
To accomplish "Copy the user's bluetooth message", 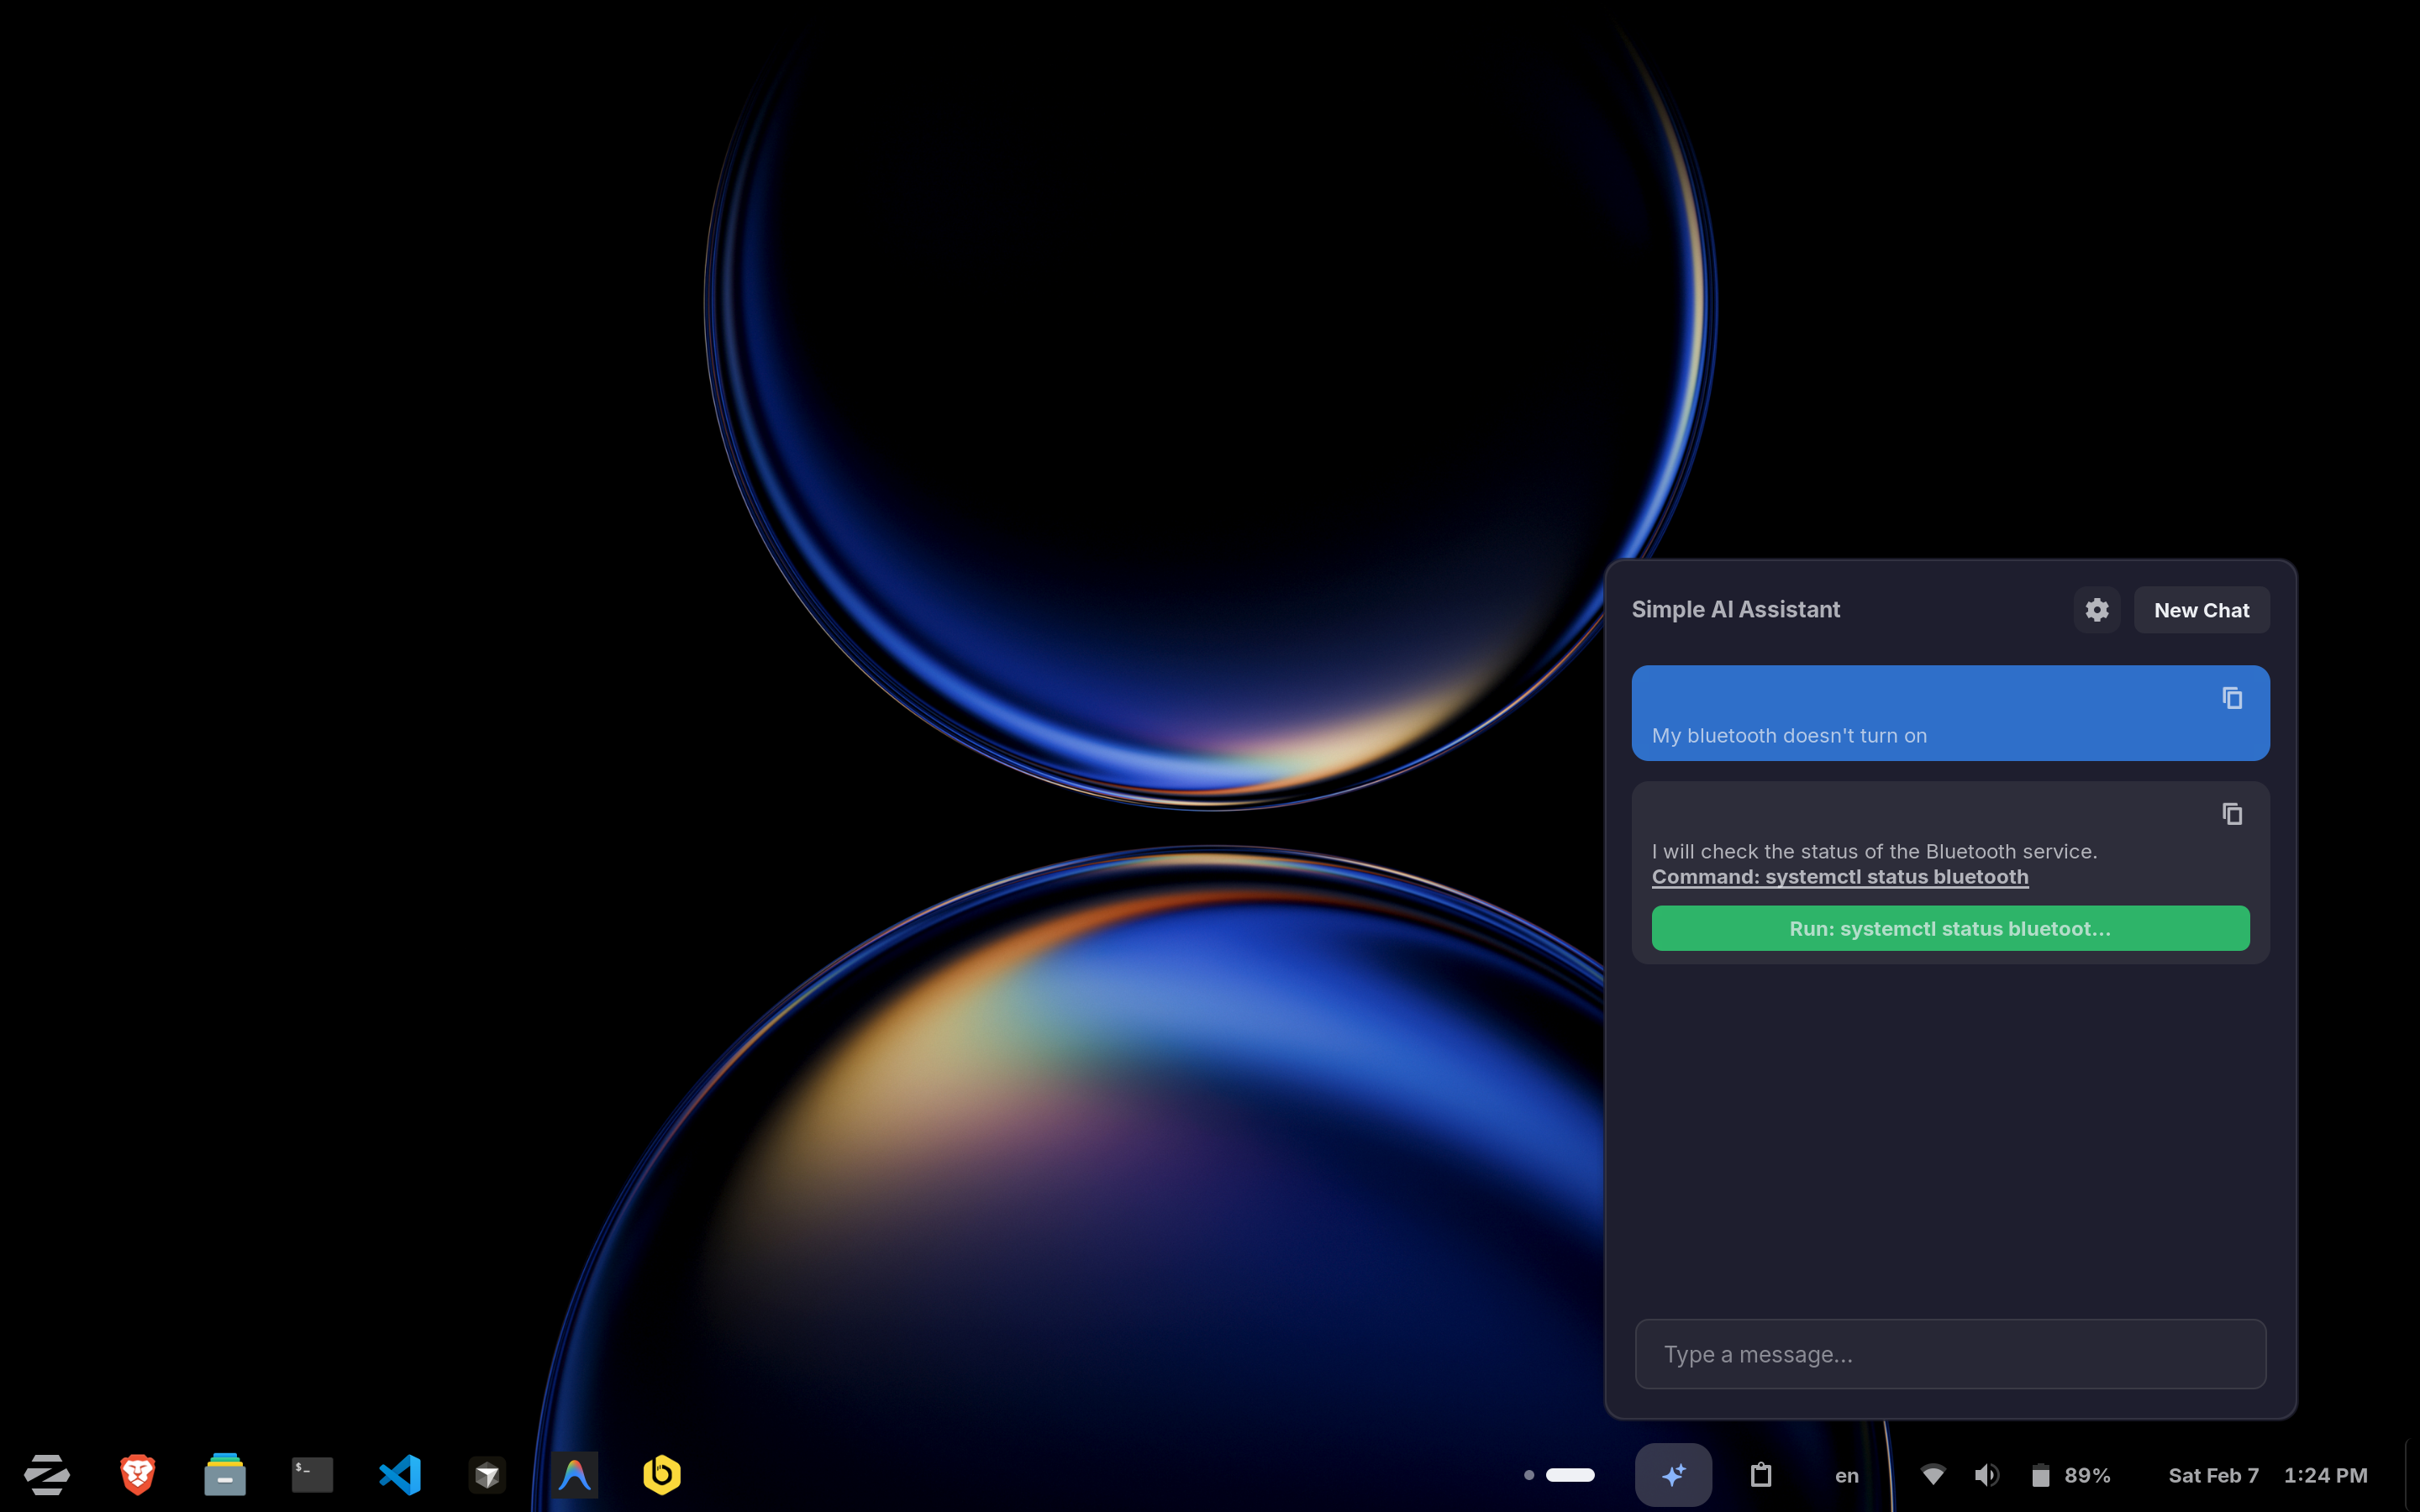I will (x=2232, y=698).
